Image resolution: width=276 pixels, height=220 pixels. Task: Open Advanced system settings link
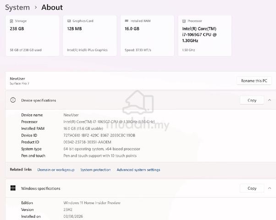click(x=138, y=170)
